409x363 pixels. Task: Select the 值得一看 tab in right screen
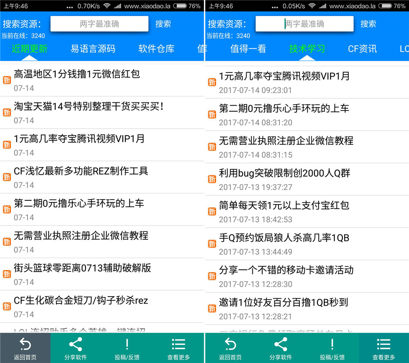[x=248, y=49]
